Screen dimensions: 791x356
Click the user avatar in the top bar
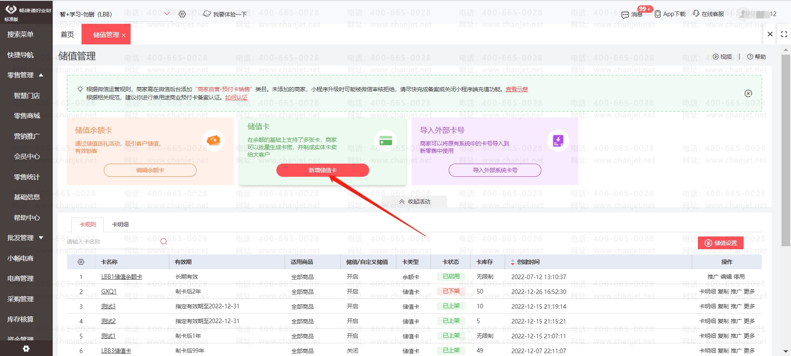click(743, 14)
